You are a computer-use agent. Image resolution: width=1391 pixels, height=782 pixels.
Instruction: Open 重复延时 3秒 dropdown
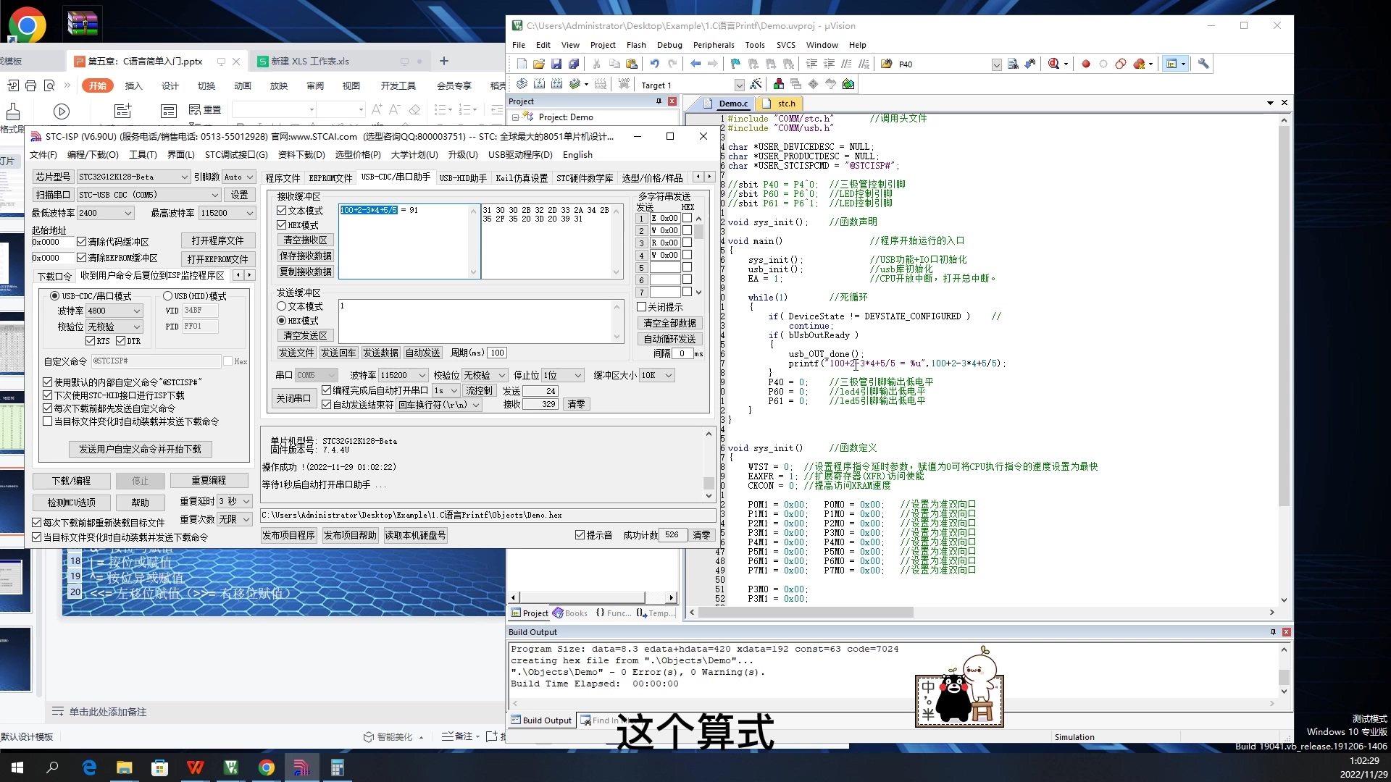(x=234, y=501)
